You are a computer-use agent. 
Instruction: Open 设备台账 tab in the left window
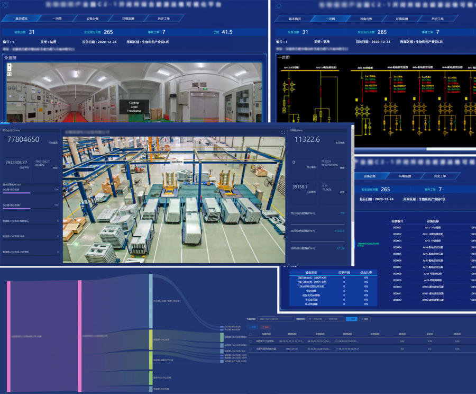point(93,18)
